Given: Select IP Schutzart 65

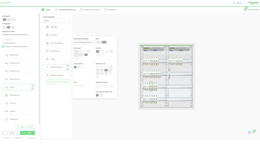Looking at the screenshot, I should (x=12, y=27).
